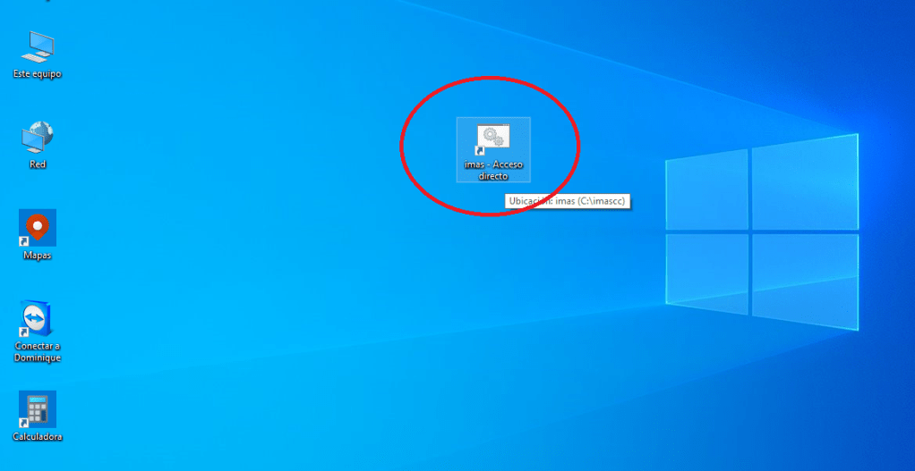
Task: Click shortcut arrow on Conectar a Dominique icon
Action: coord(24,332)
